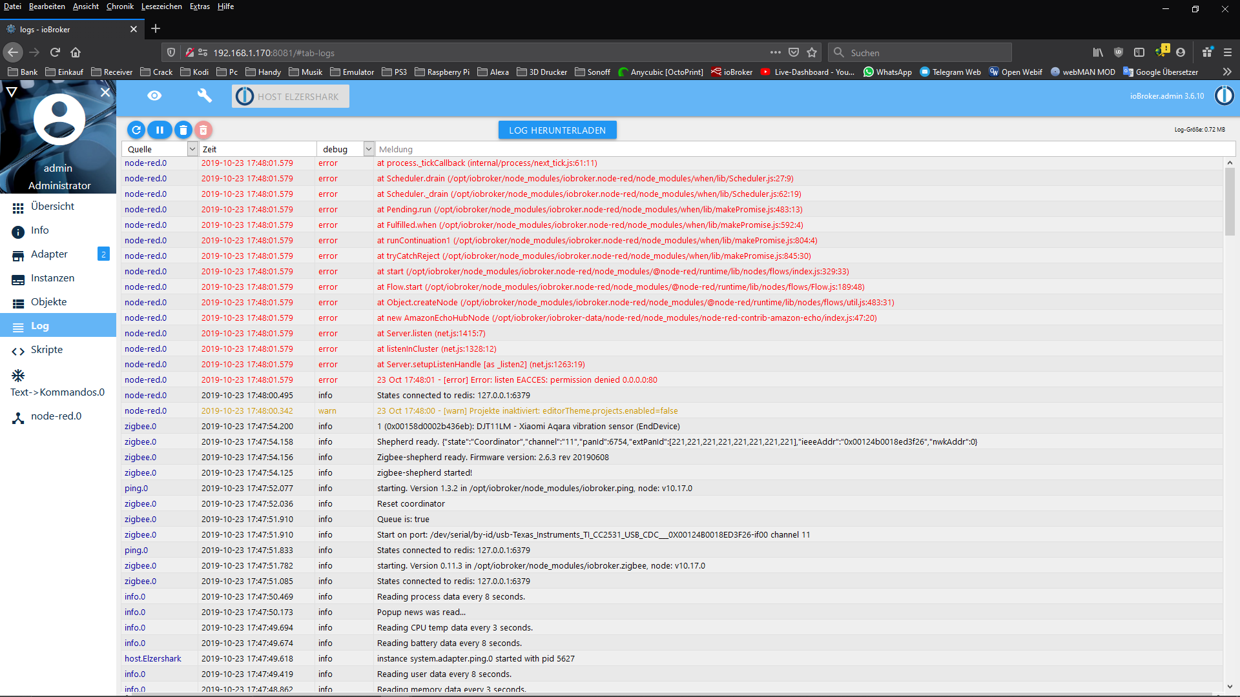Click the Adapter update badge showing 2
Image resolution: width=1240 pixels, height=697 pixels.
[103, 254]
